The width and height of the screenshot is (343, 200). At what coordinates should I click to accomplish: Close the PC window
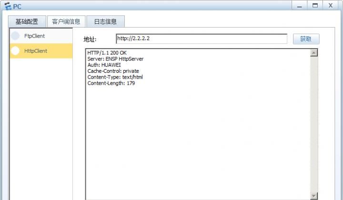point(331,5)
